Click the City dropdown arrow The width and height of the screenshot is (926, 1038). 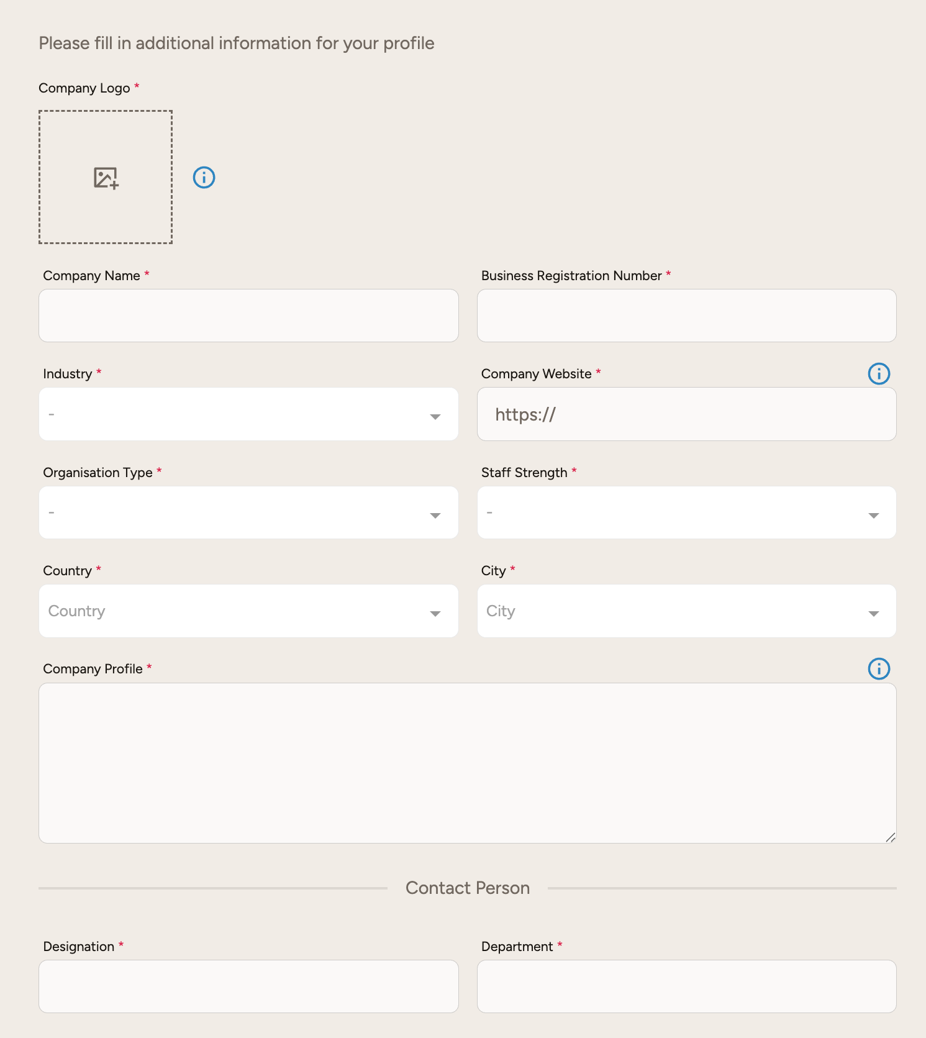[873, 613]
